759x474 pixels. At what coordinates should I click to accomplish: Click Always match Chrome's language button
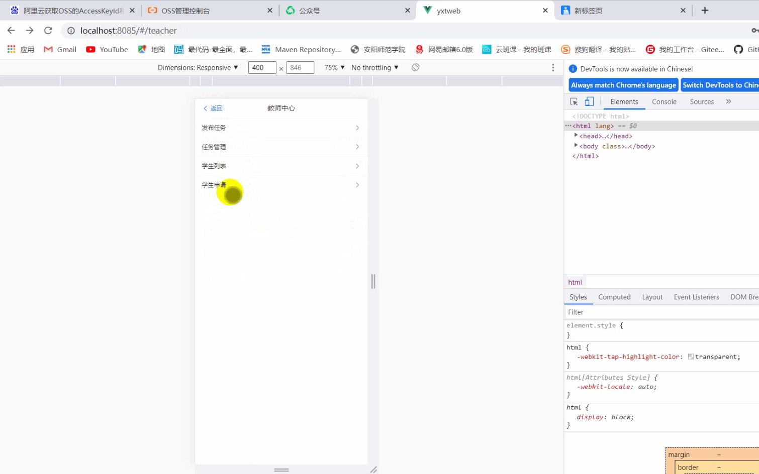(623, 85)
